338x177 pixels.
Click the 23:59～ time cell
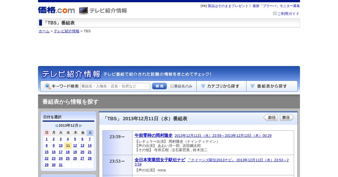click(117, 143)
